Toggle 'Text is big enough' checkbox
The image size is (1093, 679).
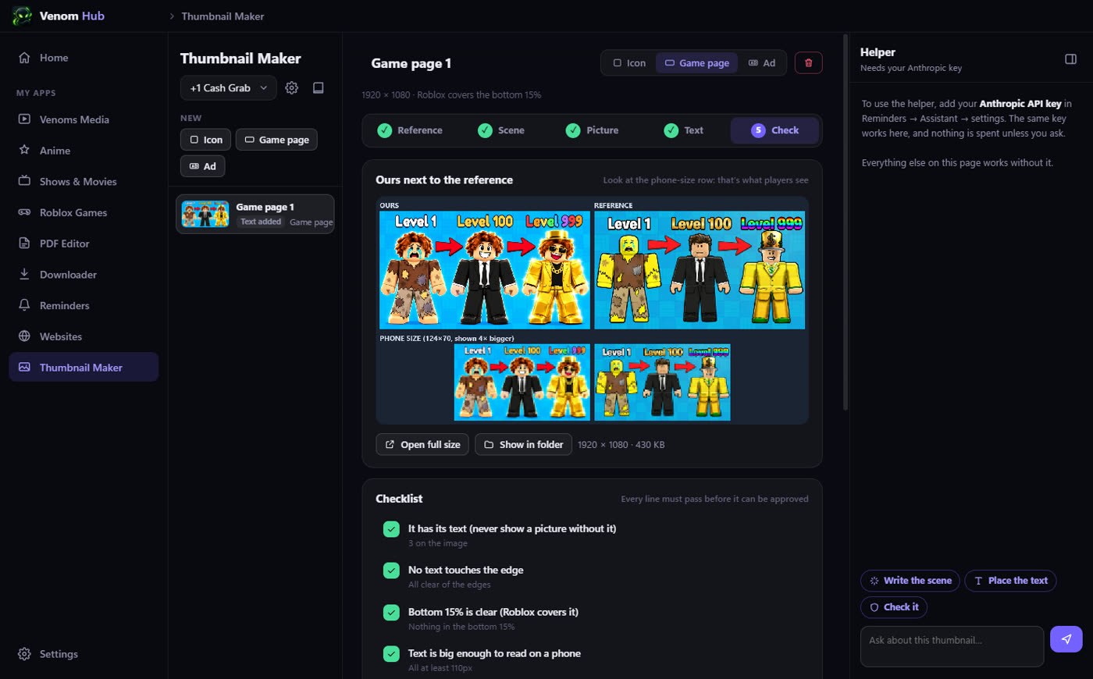click(392, 654)
